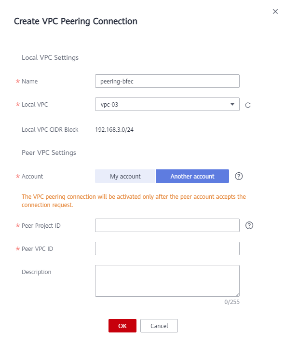Image resolution: width=285 pixels, height=345 pixels.
Task: Switch peer account to My account
Action: coord(125,176)
